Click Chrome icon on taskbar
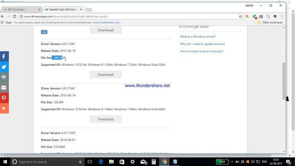This screenshot has height=166, width=295. 165,162
